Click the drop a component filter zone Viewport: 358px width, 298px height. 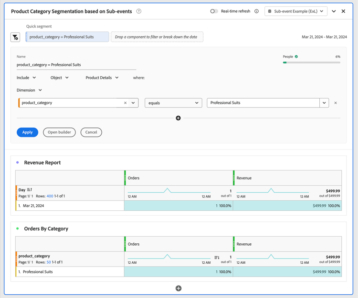click(157, 37)
